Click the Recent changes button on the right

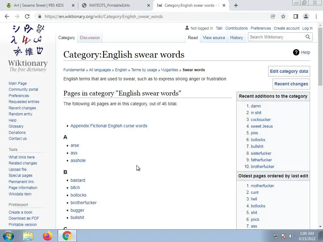pyautogui.click(x=291, y=84)
